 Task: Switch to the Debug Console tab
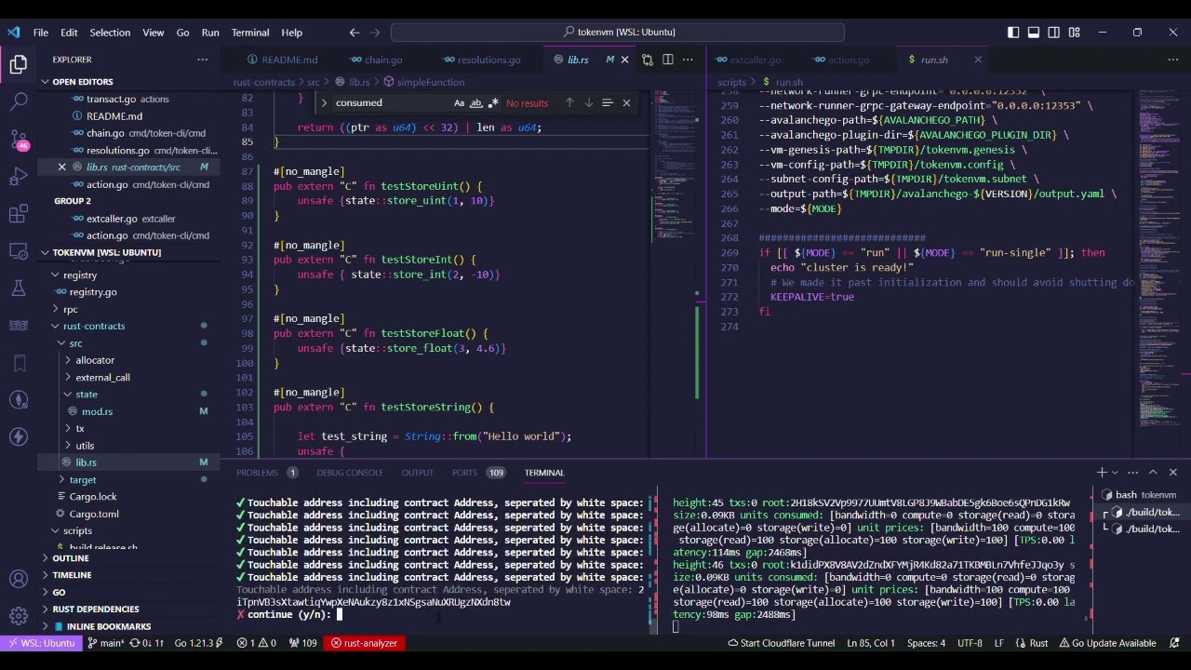coord(350,473)
